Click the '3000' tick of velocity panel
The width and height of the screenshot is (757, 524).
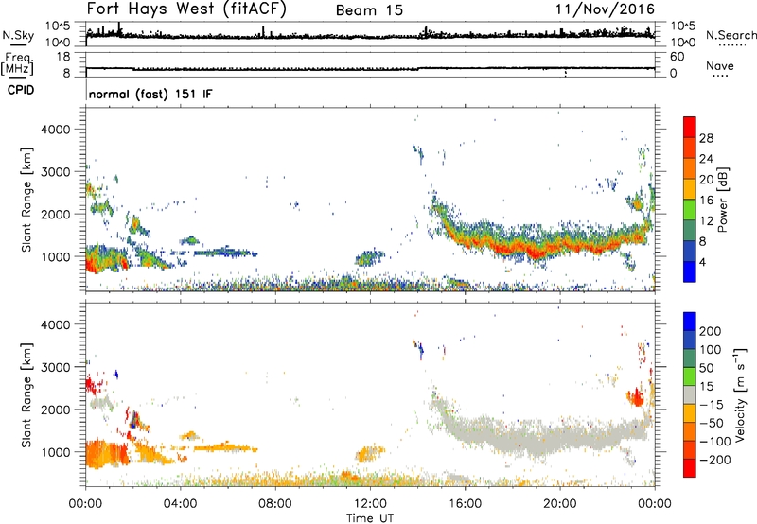[56, 367]
